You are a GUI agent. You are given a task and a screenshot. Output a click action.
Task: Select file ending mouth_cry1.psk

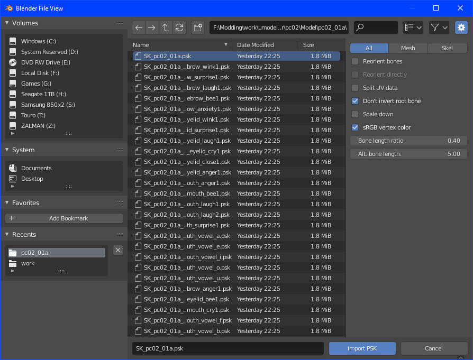236,310
